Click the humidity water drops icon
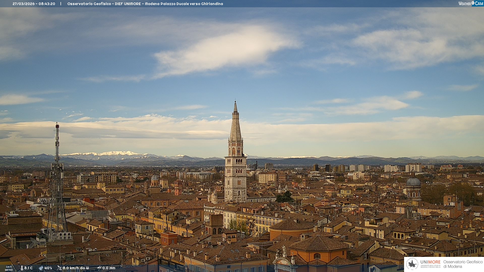Screen dimensions: 484x272 pyautogui.click(x=41, y=268)
